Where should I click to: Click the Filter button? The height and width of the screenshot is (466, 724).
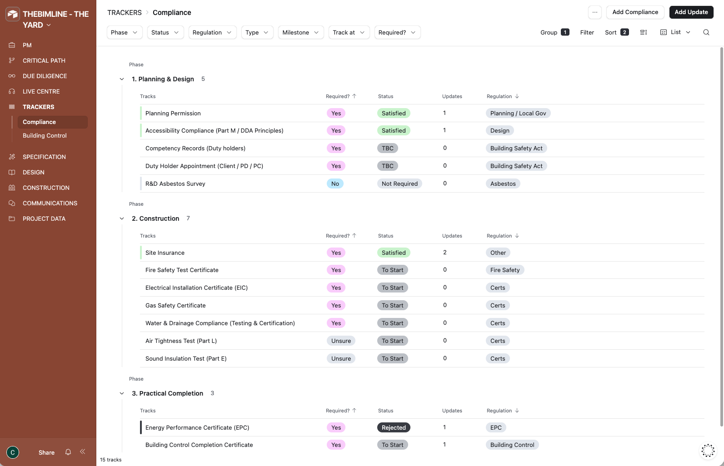587,32
